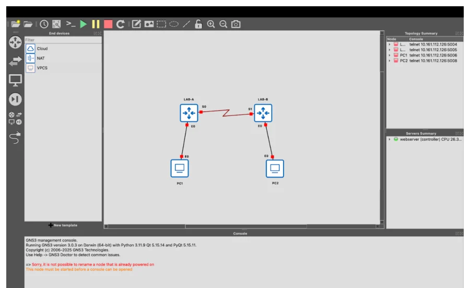The image size is (470, 288).
Task: Toggle the lock items padlock icon
Action: [x=198, y=24]
